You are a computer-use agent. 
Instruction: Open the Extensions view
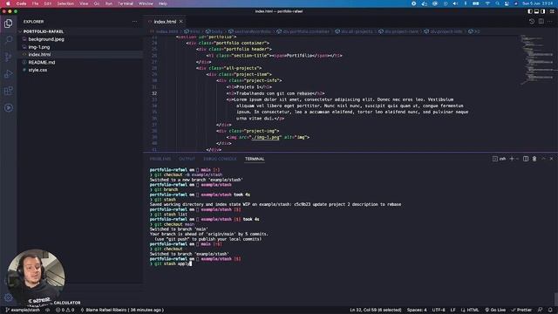pyautogui.click(x=8, y=91)
